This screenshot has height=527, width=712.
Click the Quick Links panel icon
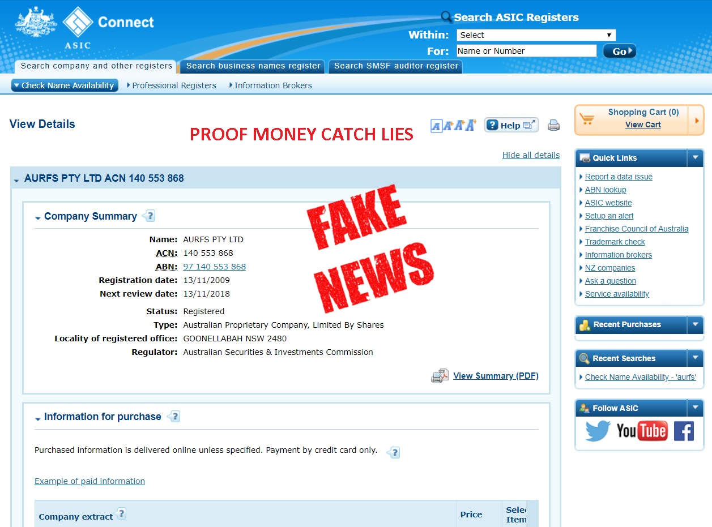click(585, 158)
